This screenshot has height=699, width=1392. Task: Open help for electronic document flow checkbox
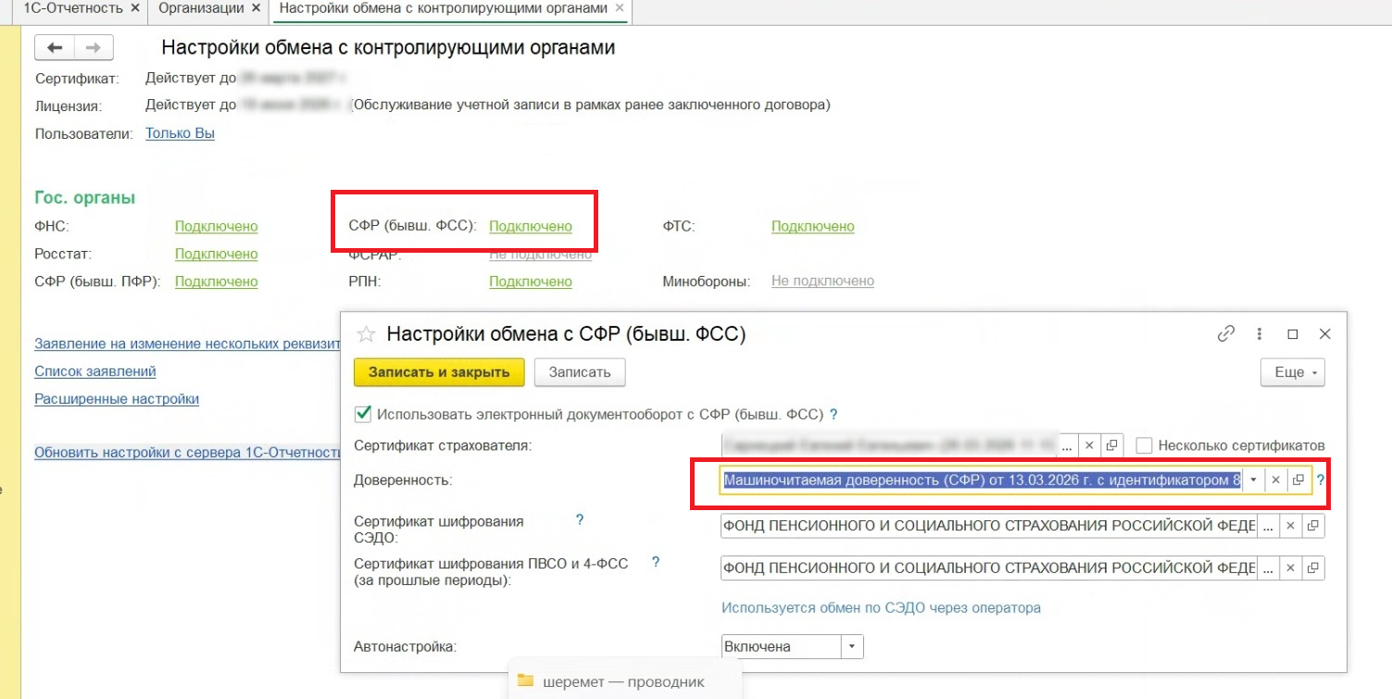834,415
